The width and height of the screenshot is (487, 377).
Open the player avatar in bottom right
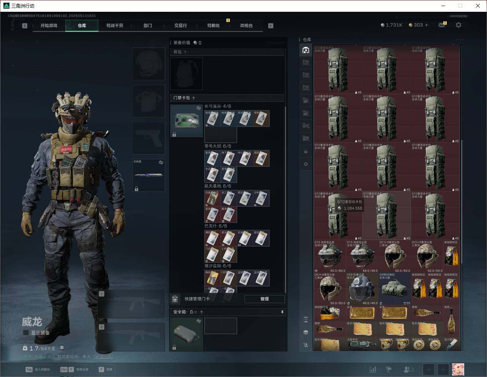[458, 369]
